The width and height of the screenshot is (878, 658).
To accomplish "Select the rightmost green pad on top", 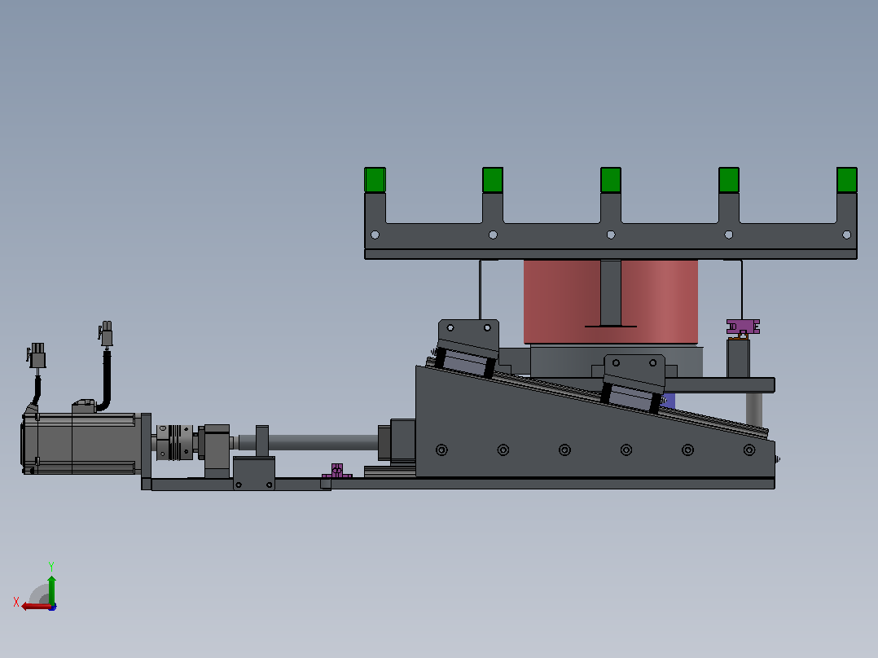I will pos(847,180).
